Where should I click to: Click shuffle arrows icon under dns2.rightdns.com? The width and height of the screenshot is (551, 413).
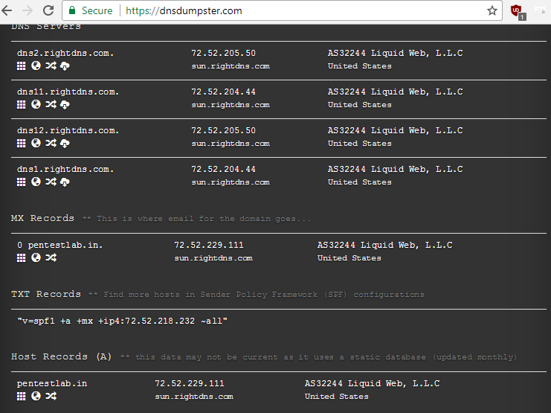tap(51, 65)
